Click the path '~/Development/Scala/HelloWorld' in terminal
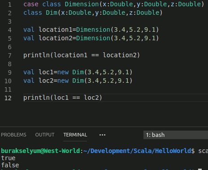 (x=137, y=151)
